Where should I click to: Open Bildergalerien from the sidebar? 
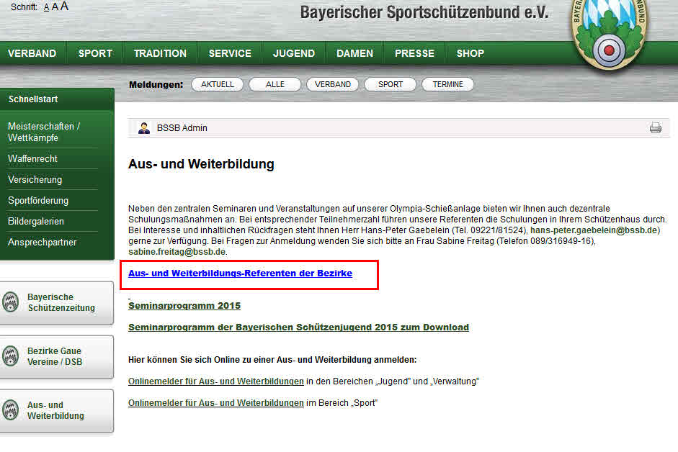pos(36,221)
